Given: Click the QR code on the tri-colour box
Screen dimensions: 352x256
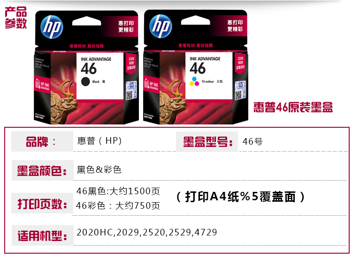Looking at the screenshot, I should [x=238, y=95].
